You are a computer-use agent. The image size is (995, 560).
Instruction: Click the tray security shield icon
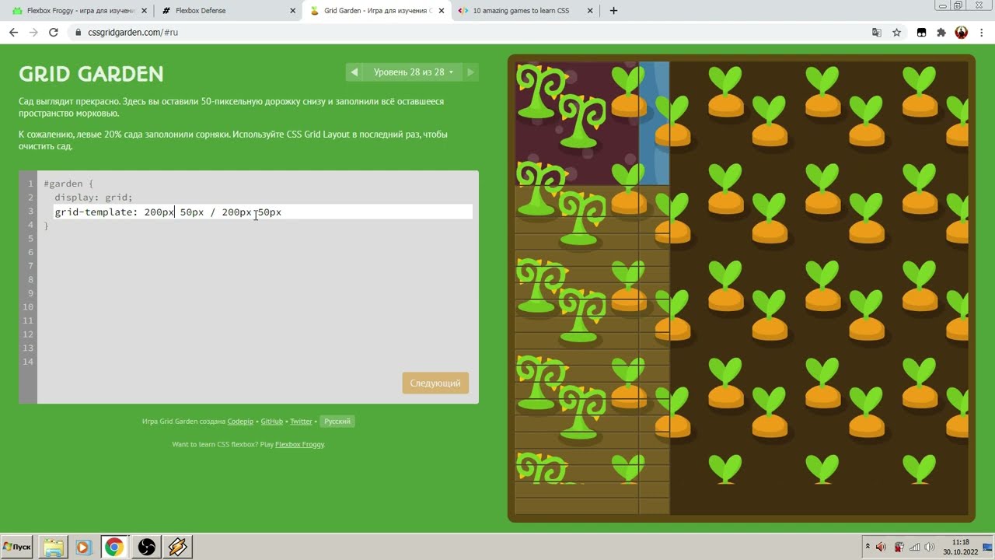(899, 547)
